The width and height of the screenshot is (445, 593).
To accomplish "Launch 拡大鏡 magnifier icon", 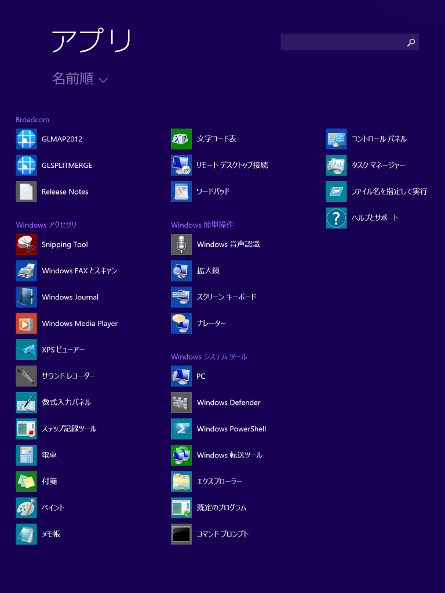I will click(x=181, y=270).
